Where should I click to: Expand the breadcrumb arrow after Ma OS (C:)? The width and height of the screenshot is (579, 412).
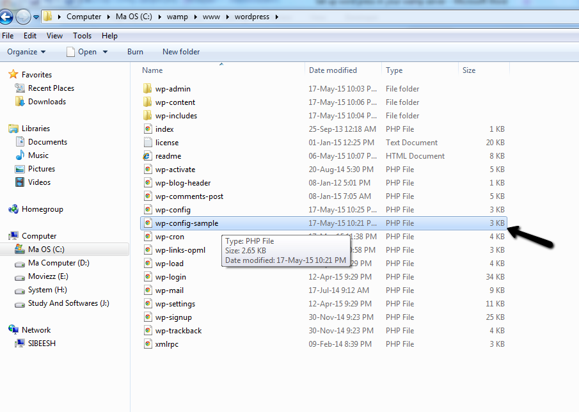[159, 17]
